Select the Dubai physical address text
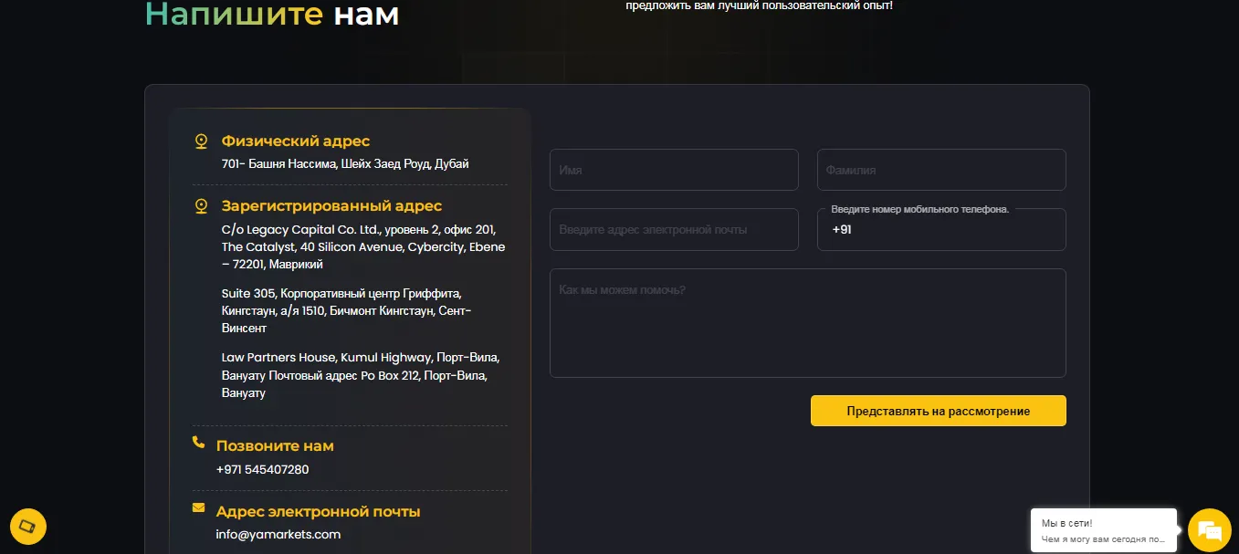 click(345, 164)
